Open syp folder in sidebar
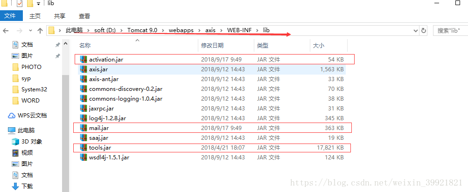 pos(26,78)
